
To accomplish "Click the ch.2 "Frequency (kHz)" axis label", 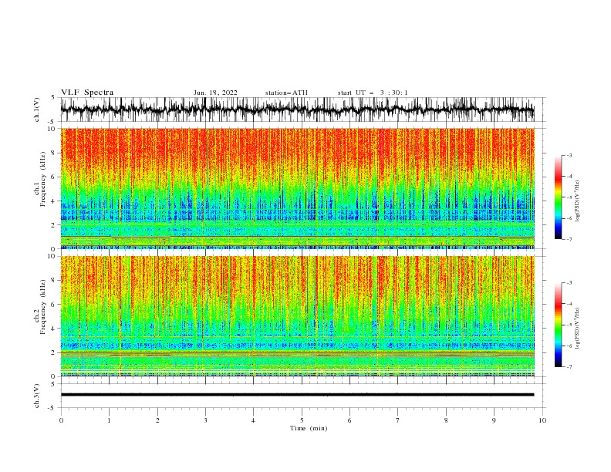I will [43, 307].
